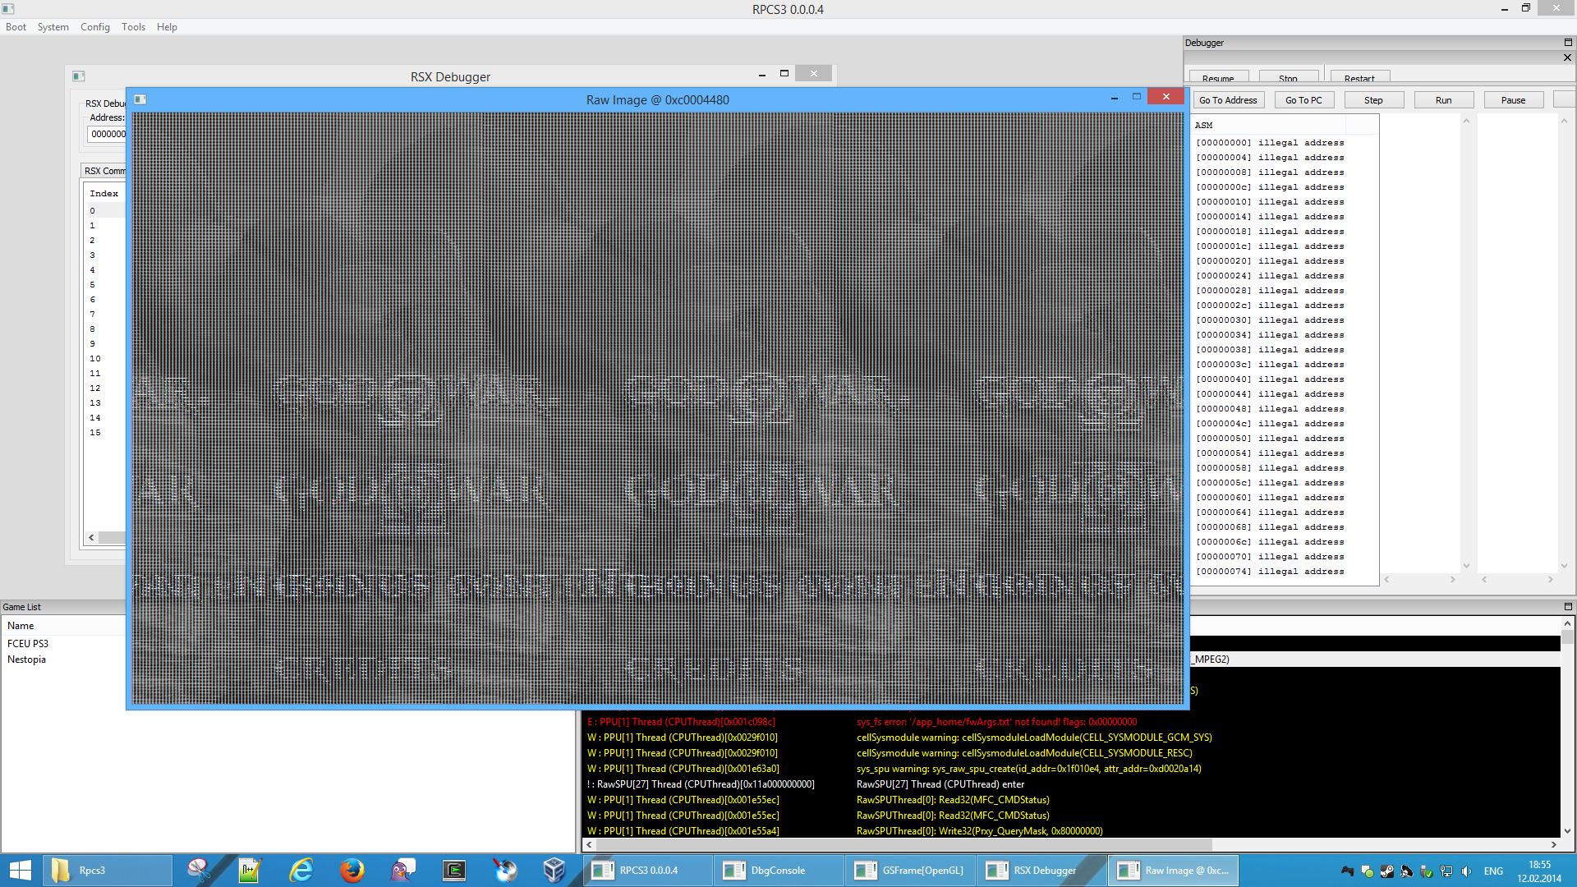Click the Step debugger button
The image size is (1577, 887).
(x=1373, y=100)
